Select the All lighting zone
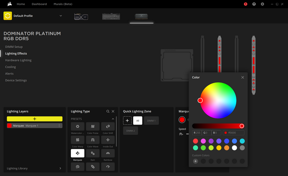The width and height of the screenshot is (288, 176). tap(138, 121)
